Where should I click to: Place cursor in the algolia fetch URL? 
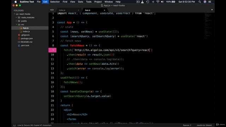tap(112, 50)
